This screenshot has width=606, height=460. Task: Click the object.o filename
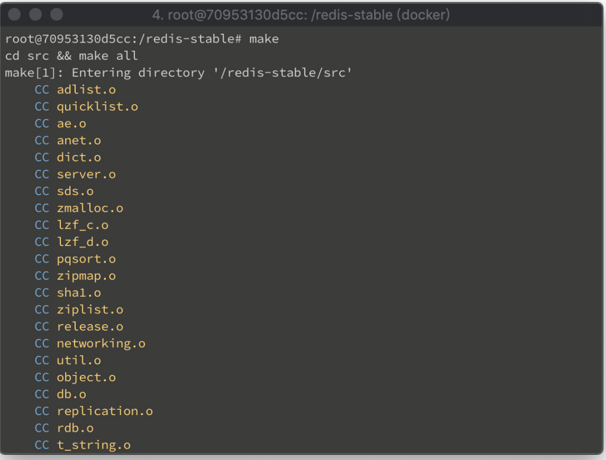tap(86, 377)
